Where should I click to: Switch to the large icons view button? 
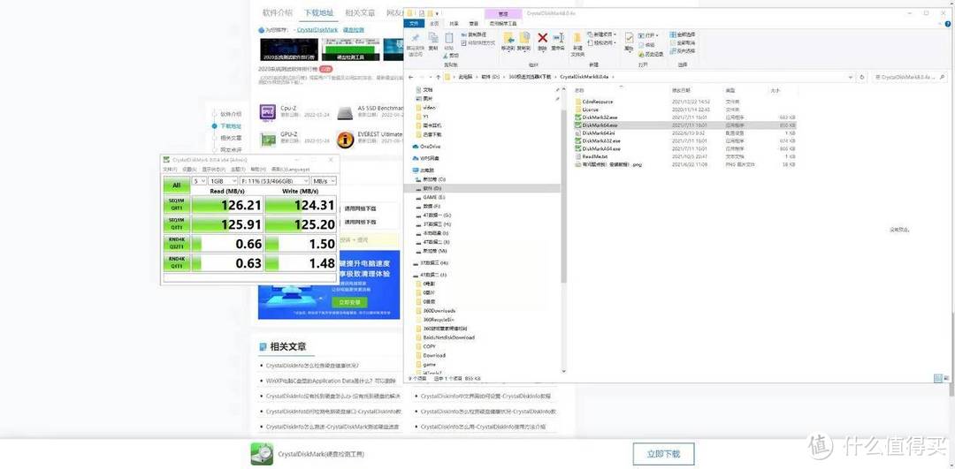[x=946, y=378]
